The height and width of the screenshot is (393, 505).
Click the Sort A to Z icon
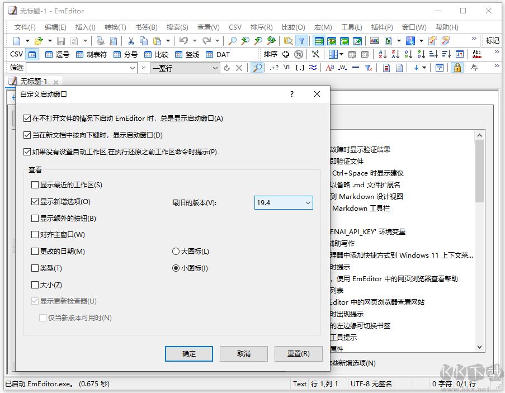click(383, 54)
